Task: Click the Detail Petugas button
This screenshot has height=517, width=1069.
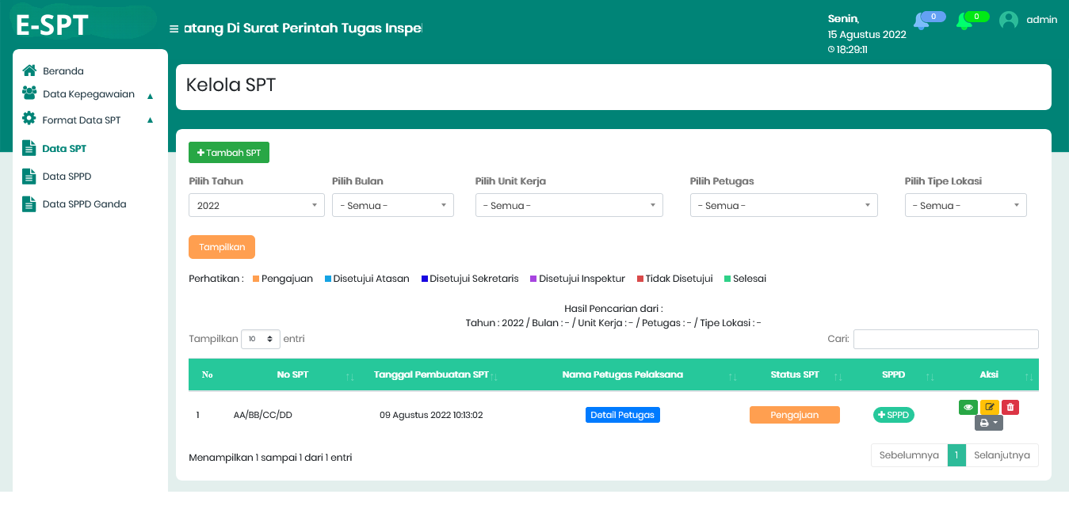Action: pos(622,415)
